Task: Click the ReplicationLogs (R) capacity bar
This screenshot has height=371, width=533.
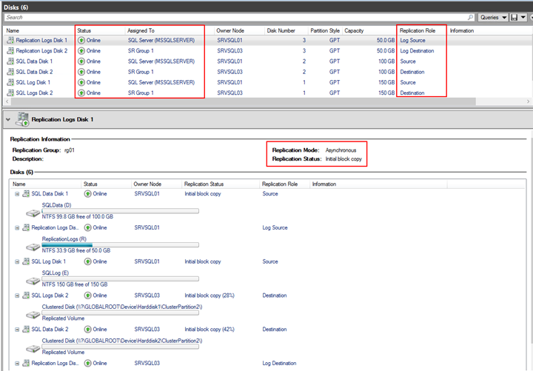Action: tap(120, 245)
